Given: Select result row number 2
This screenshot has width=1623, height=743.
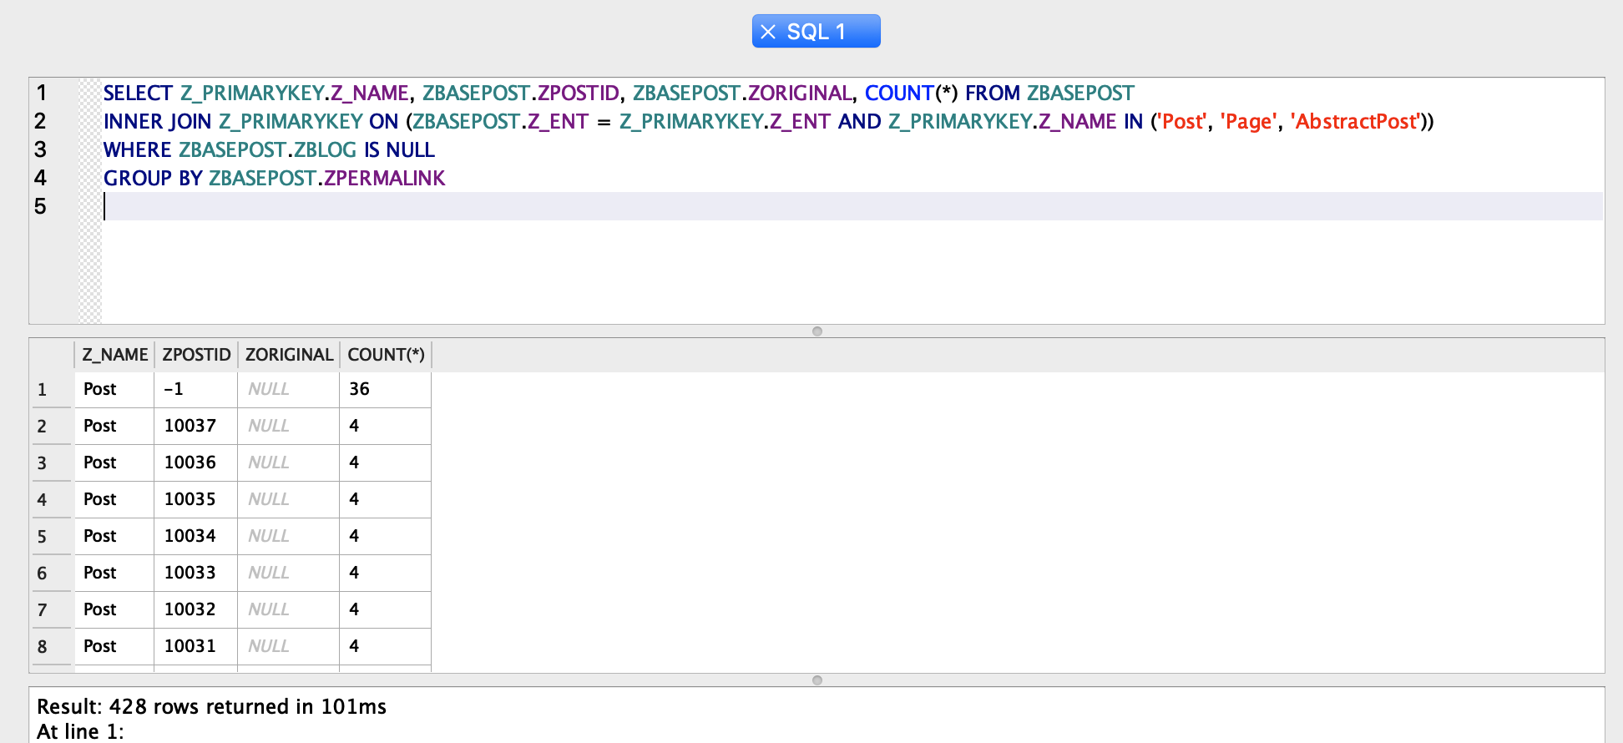Looking at the screenshot, I should 52,427.
